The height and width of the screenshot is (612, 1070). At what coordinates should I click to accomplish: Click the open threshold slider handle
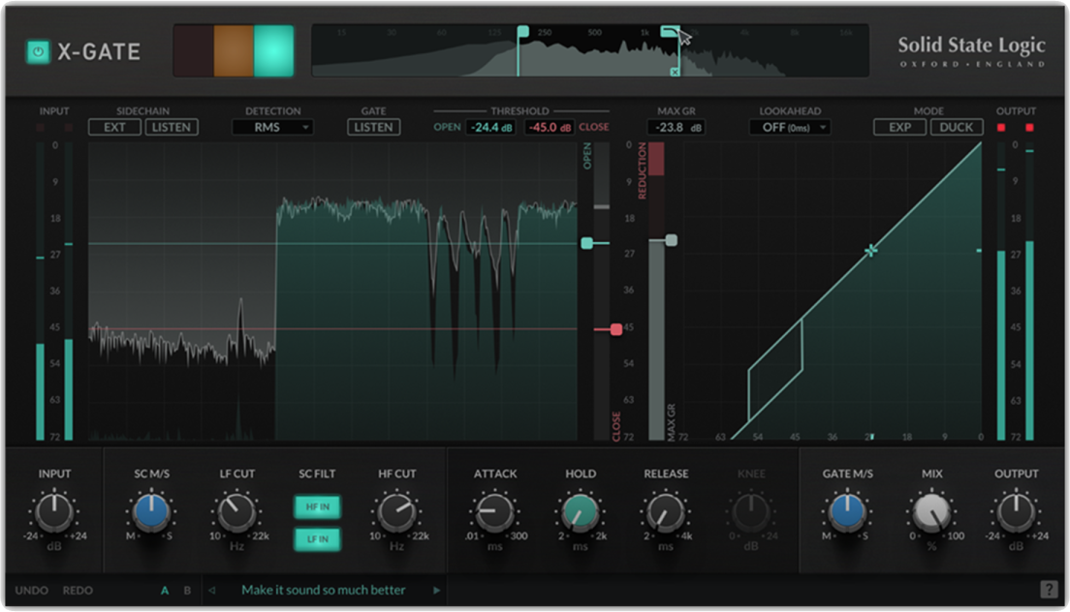coord(587,243)
